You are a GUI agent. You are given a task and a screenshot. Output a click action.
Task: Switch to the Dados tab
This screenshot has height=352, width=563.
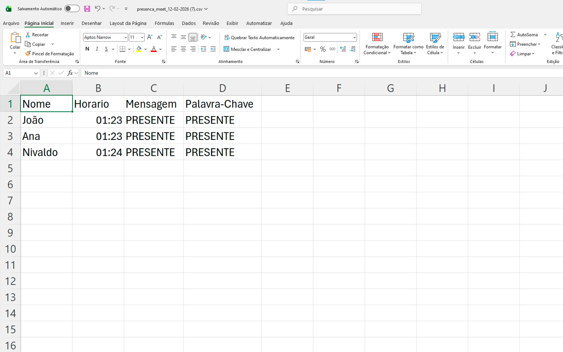click(189, 23)
